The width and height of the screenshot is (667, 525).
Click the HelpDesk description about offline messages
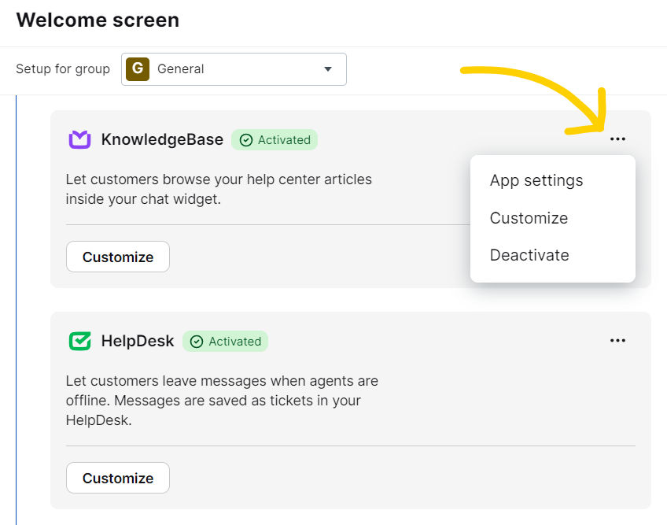(x=222, y=400)
